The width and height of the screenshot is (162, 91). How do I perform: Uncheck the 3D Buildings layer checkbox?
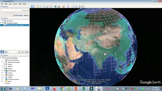click(4, 71)
